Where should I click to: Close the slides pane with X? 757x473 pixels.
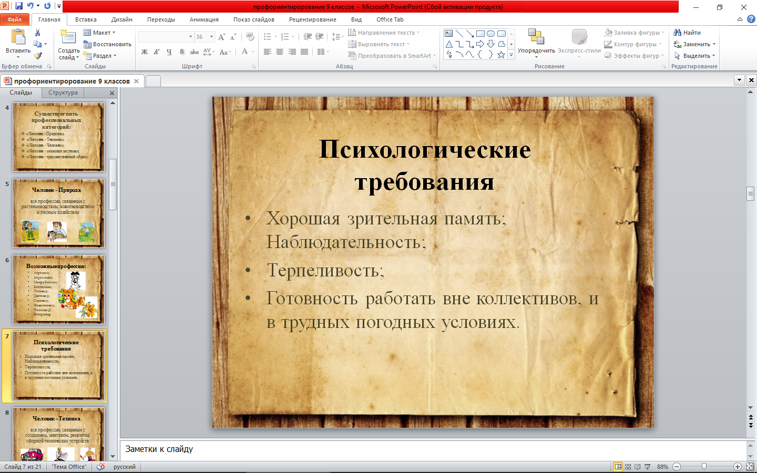(111, 93)
